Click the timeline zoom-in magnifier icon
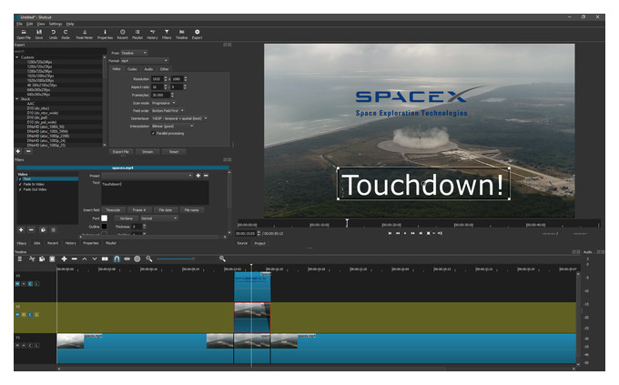The height and width of the screenshot is (385, 619). click(222, 258)
